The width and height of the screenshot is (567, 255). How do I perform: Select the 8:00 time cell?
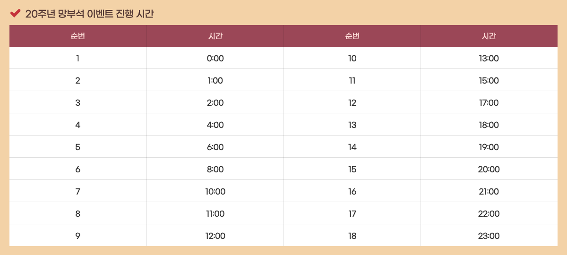click(x=215, y=170)
